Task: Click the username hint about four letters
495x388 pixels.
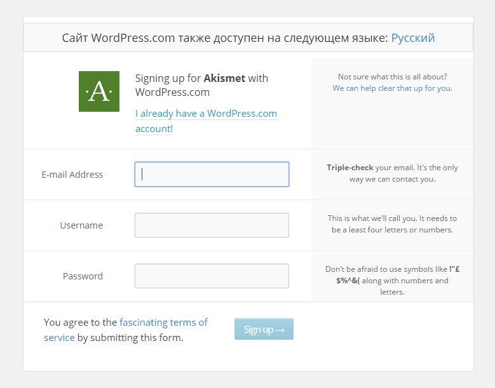Action: (x=392, y=224)
